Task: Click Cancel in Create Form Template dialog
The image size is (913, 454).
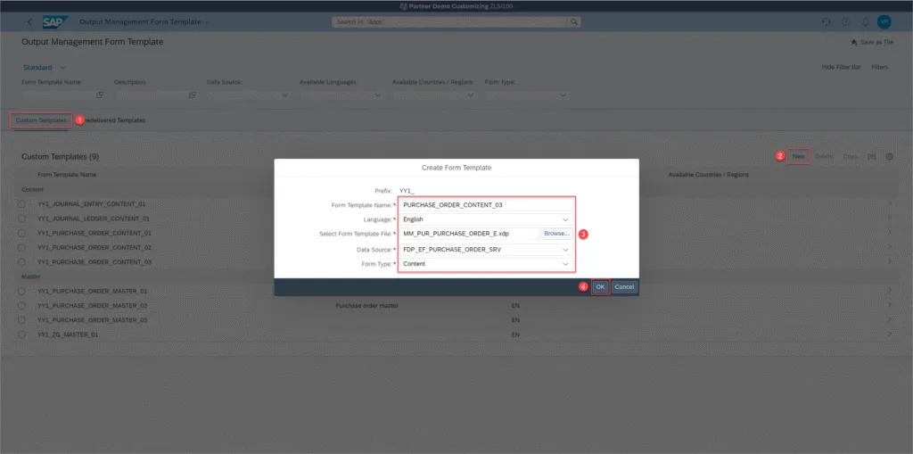Action: click(624, 286)
